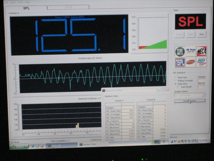This screenshot has height=161, width=214.
Task: Expand the Update Speed dropdown
Action: (x=204, y=95)
